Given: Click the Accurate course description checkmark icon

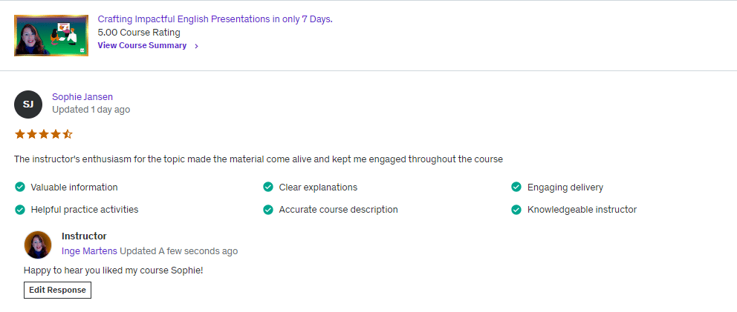Looking at the screenshot, I should pos(268,209).
